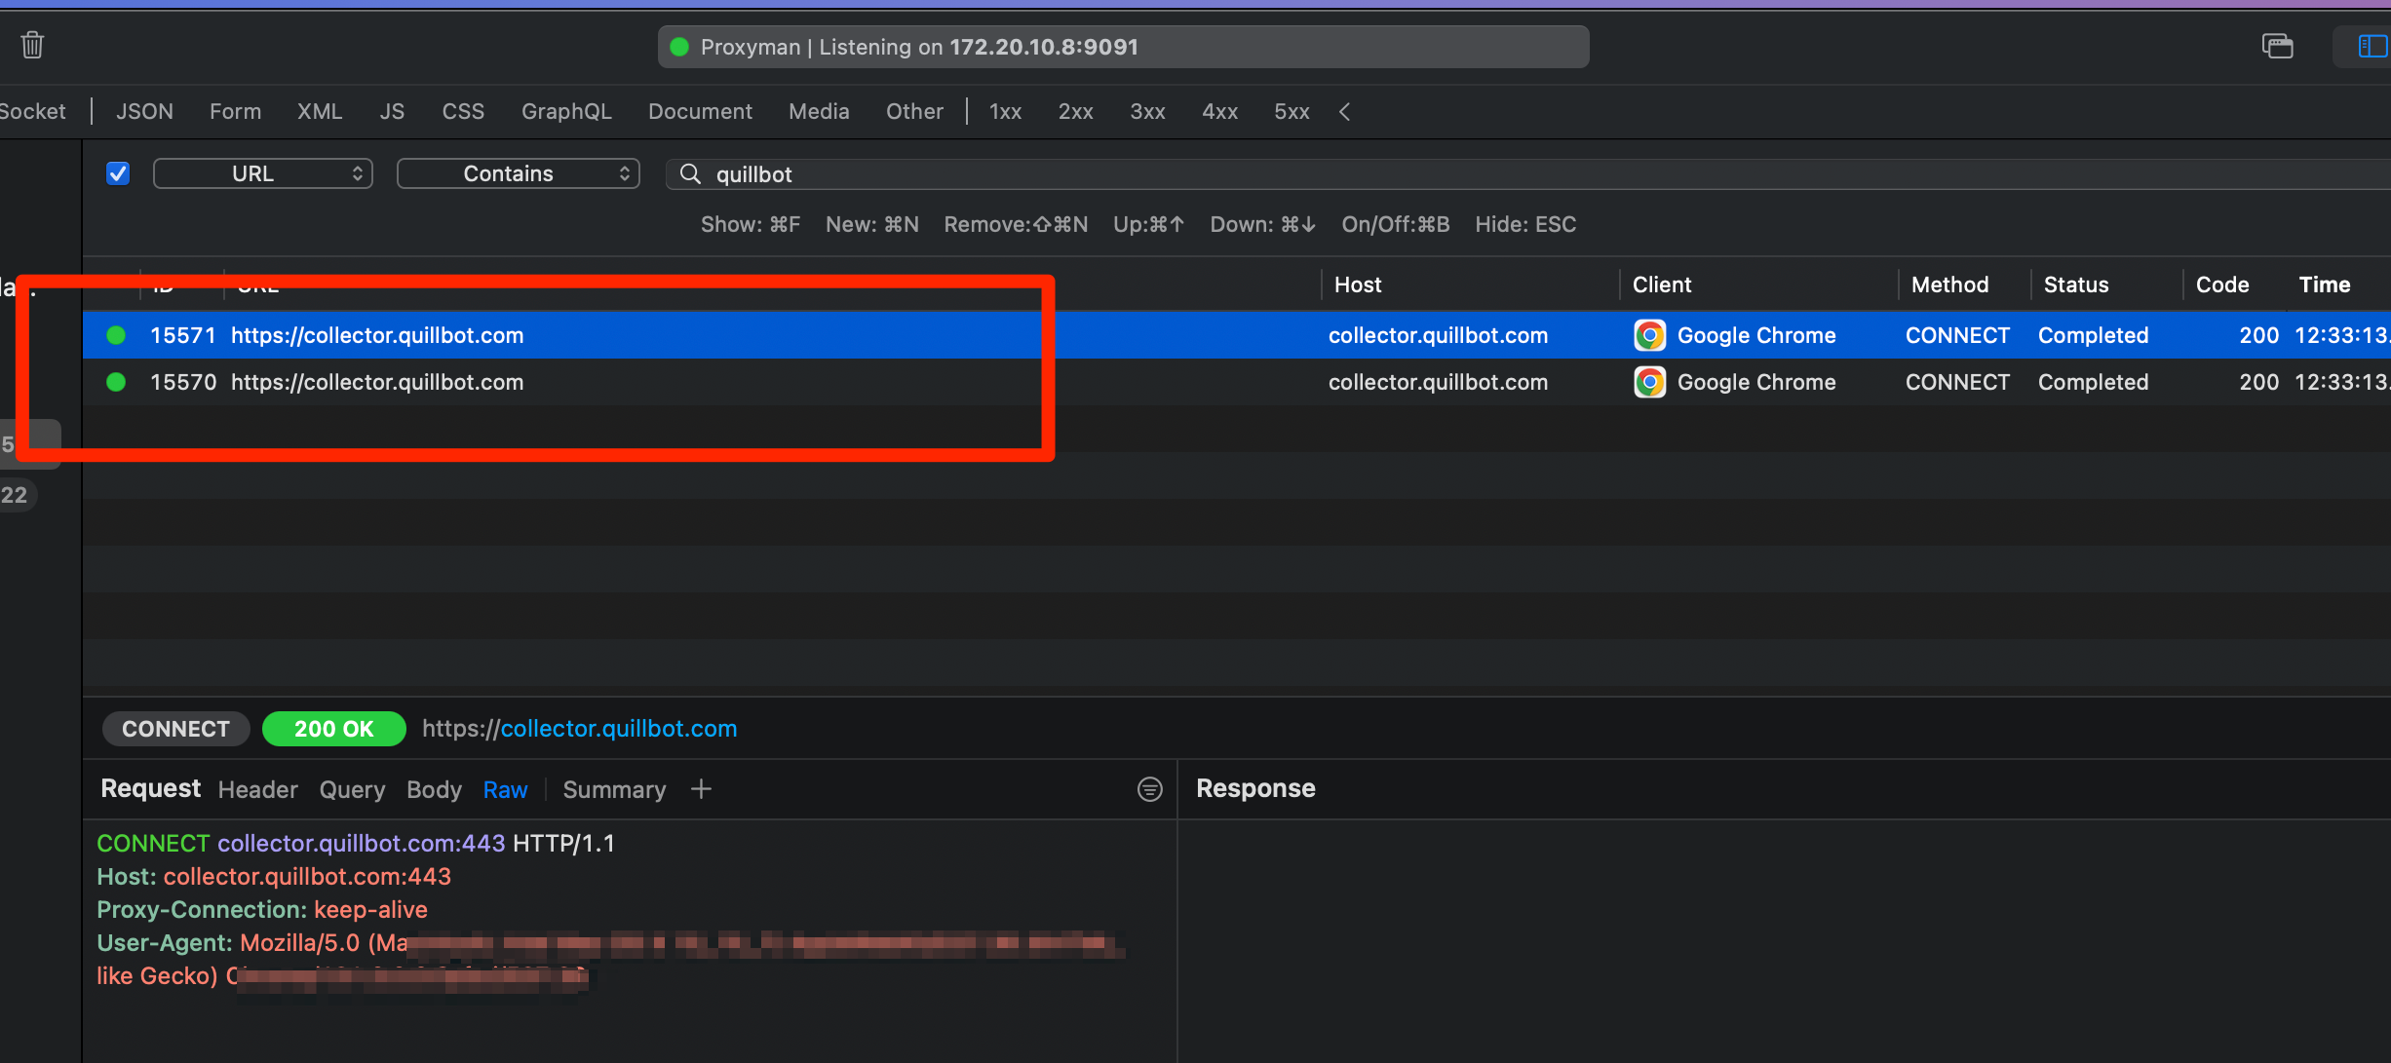Screen dimensions: 2391x1063
Task: Click the 200 OK status badge
Action: point(333,729)
